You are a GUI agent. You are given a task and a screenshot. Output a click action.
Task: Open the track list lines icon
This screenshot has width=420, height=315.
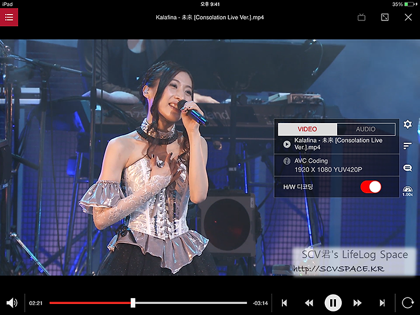407,146
